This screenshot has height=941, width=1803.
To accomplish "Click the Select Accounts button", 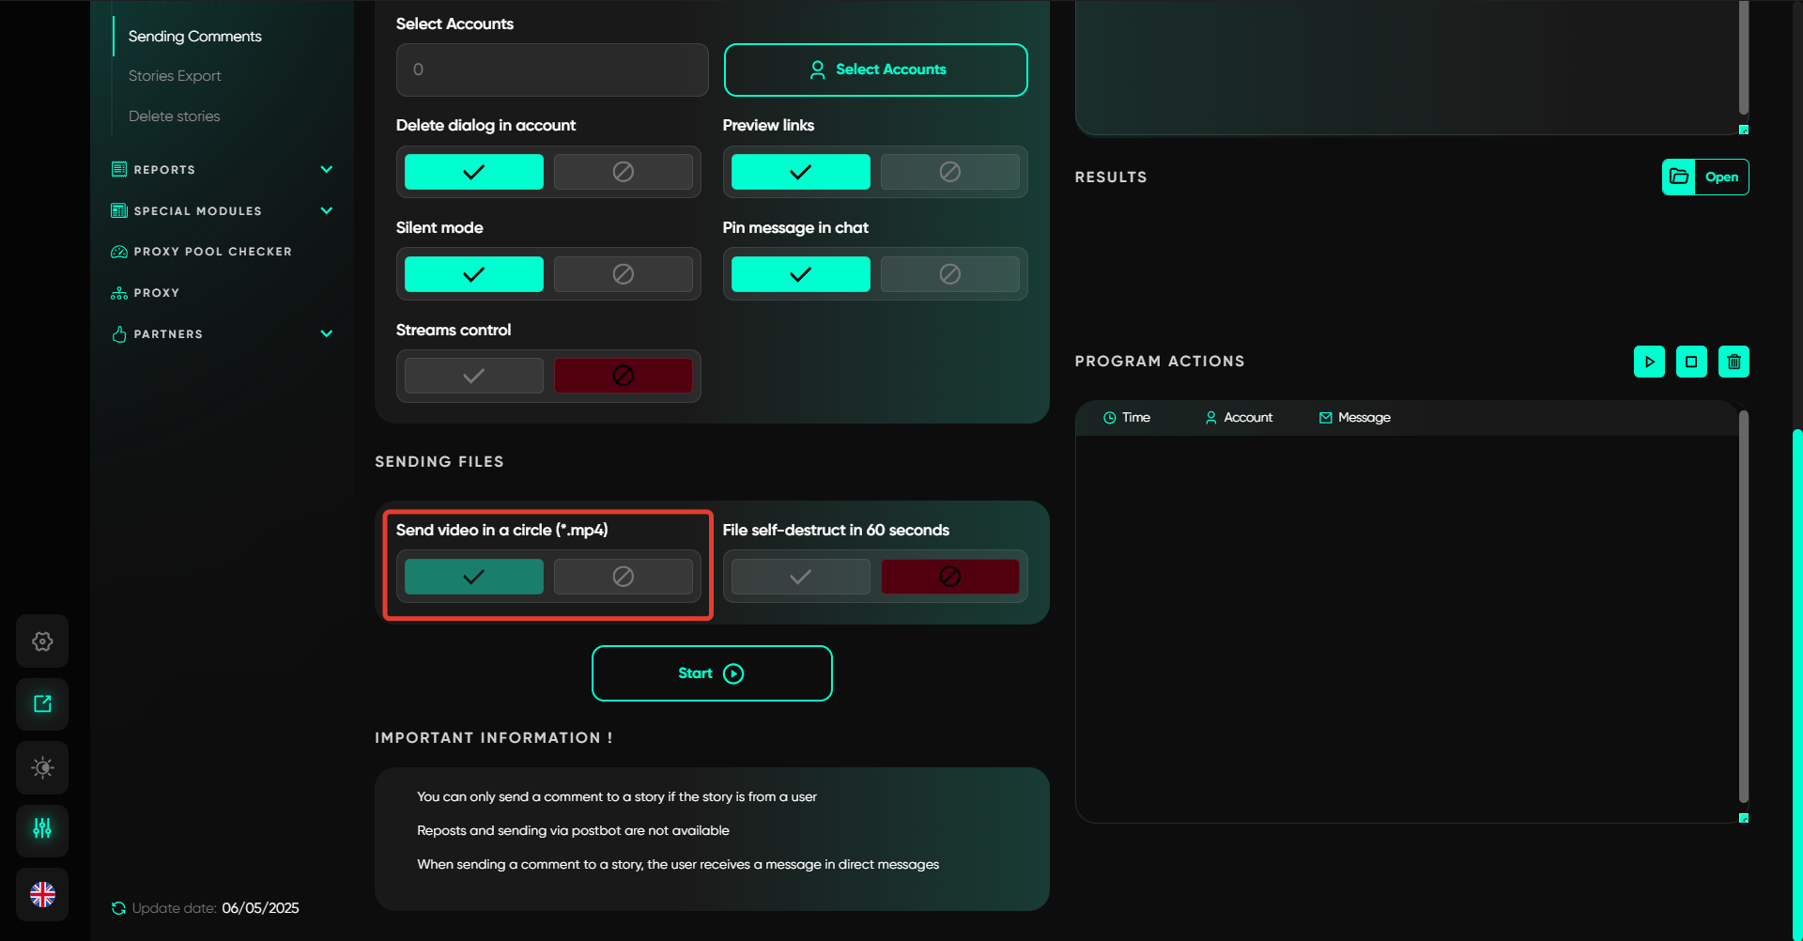I will pyautogui.click(x=875, y=69).
